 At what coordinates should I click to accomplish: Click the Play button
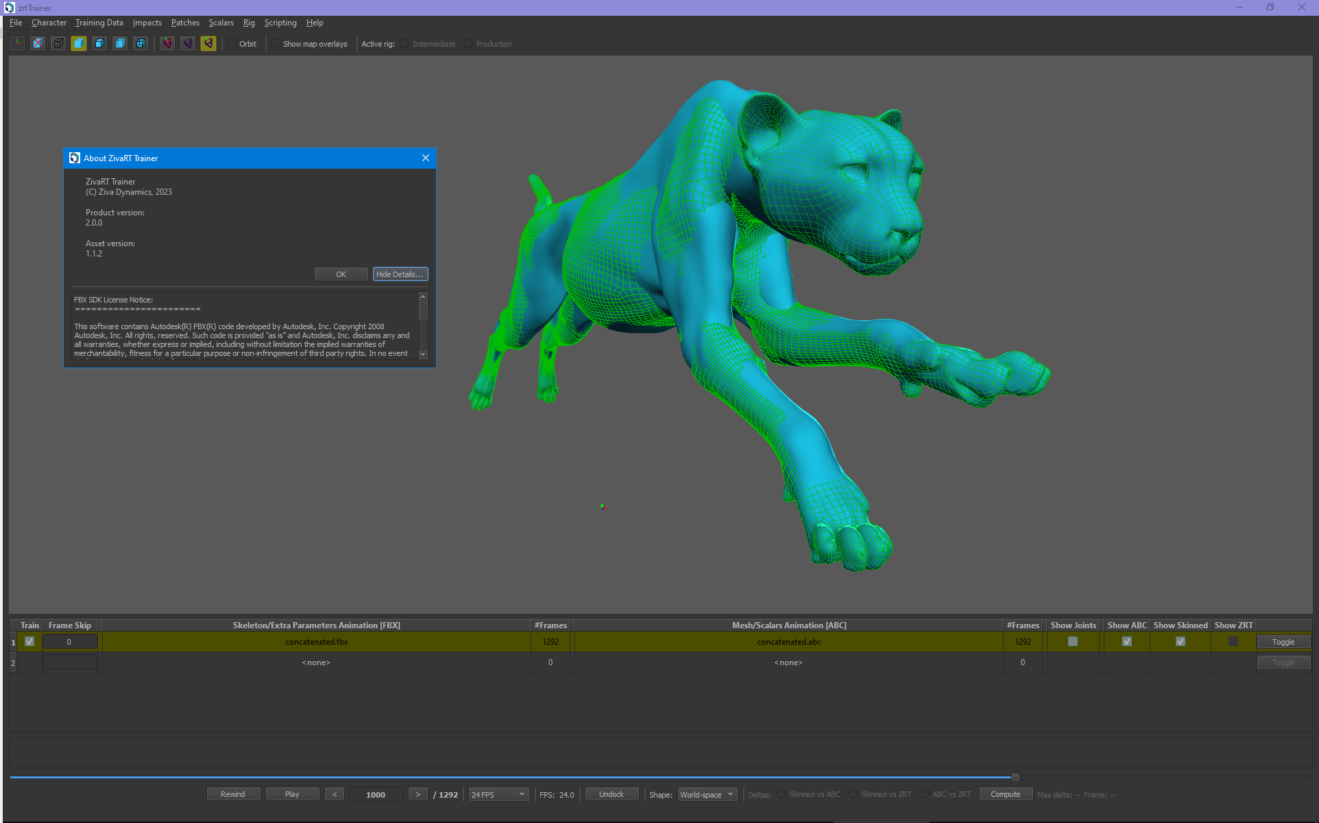pos(292,794)
